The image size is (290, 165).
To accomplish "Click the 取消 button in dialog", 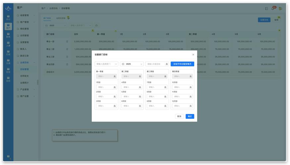I will coord(179,116).
